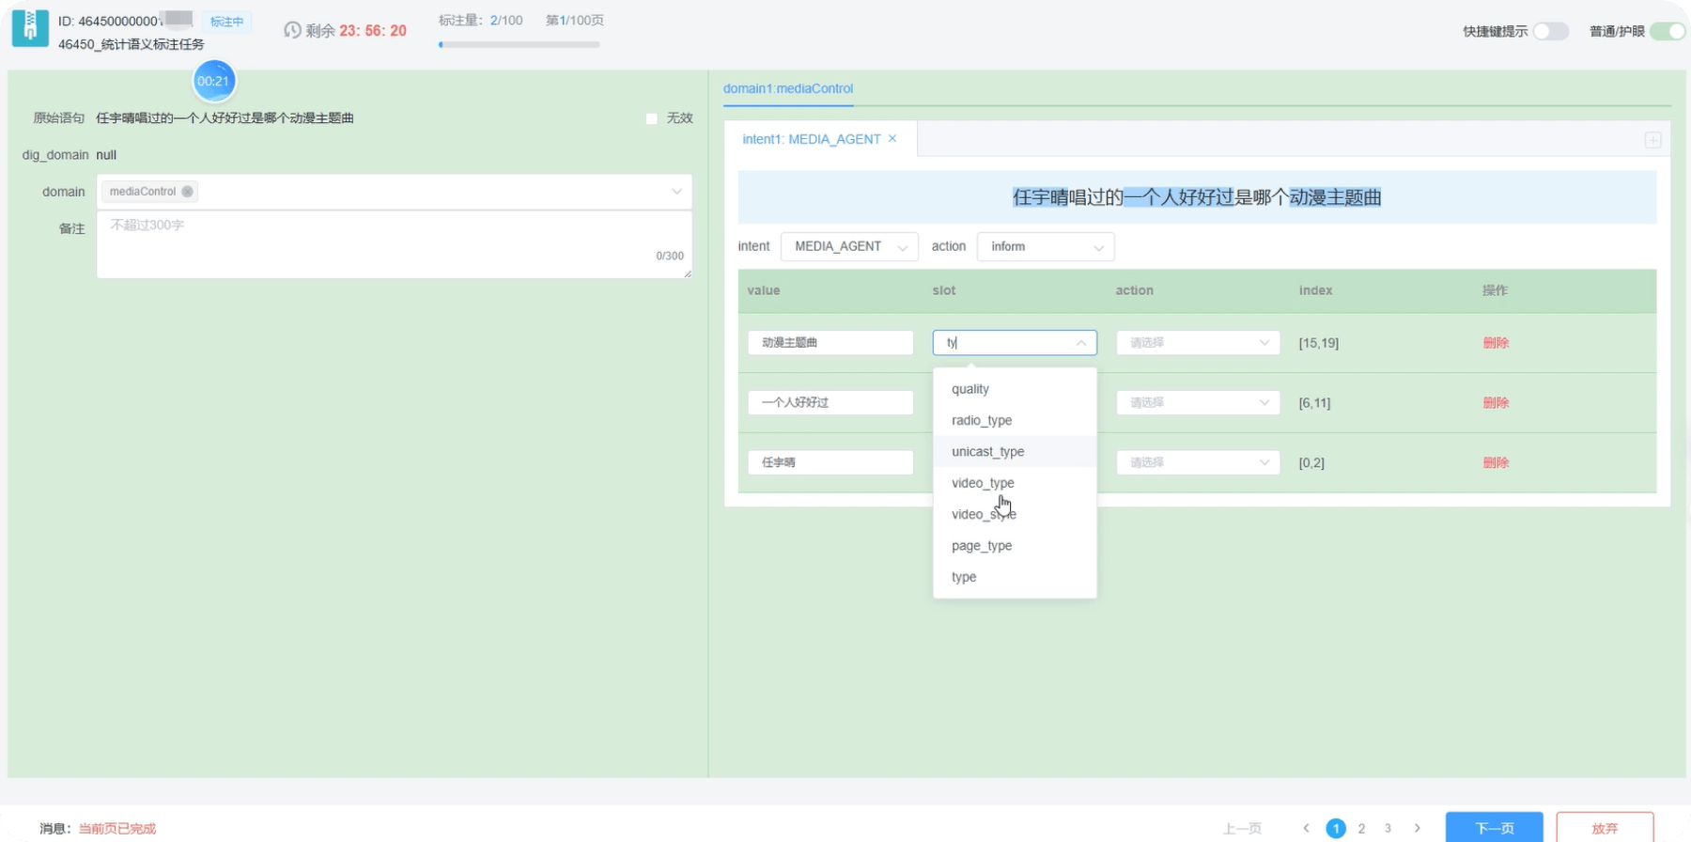Expand the domain dropdown arrow

pyautogui.click(x=676, y=192)
